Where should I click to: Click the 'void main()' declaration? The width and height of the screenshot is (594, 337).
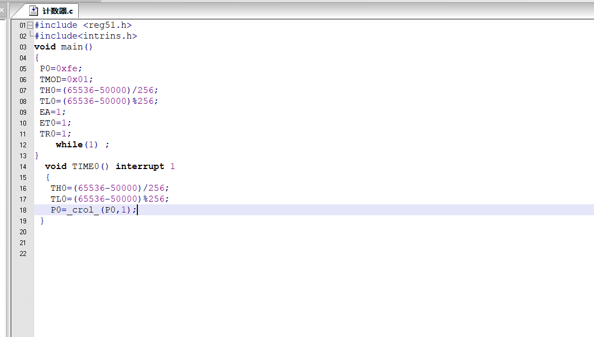tap(64, 47)
